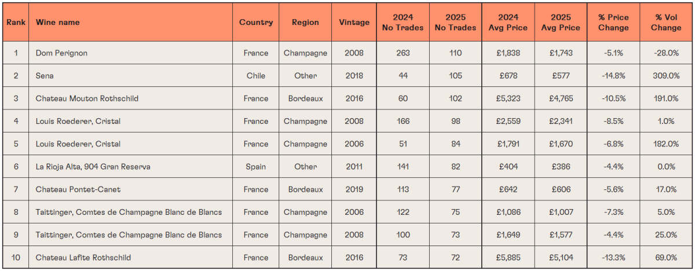This screenshot has height=271, width=695.
Task: Click the Chateau Lafite Rothschild cell
Action: (131, 258)
